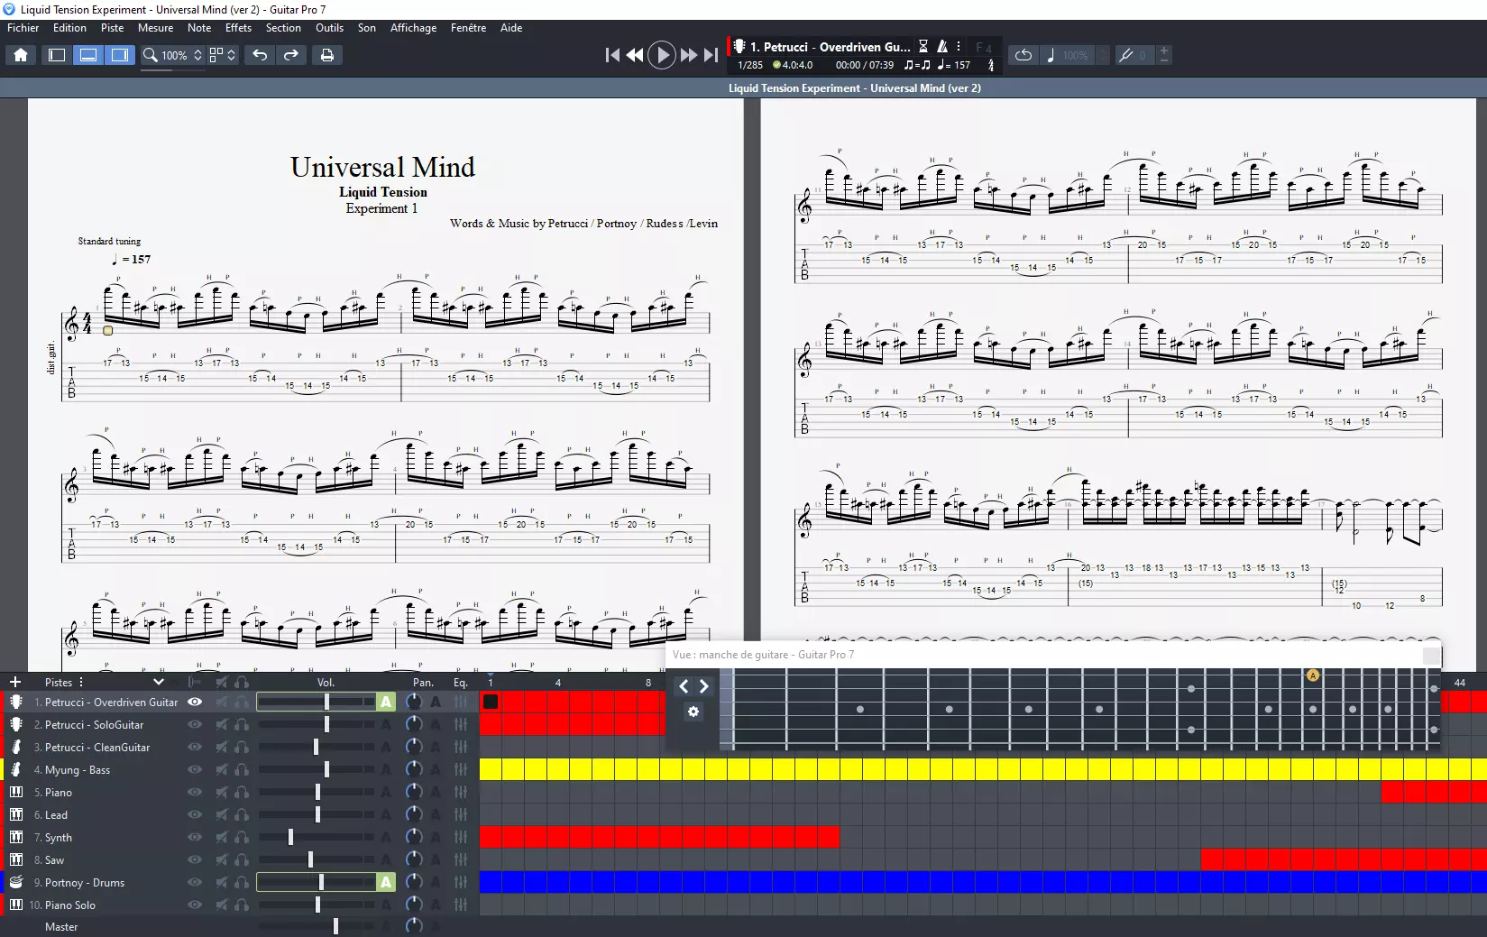Image resolution: width=1487 pixels, height=937 pixels.
Task: Rewind to previous bar
Action: point(635,55)
